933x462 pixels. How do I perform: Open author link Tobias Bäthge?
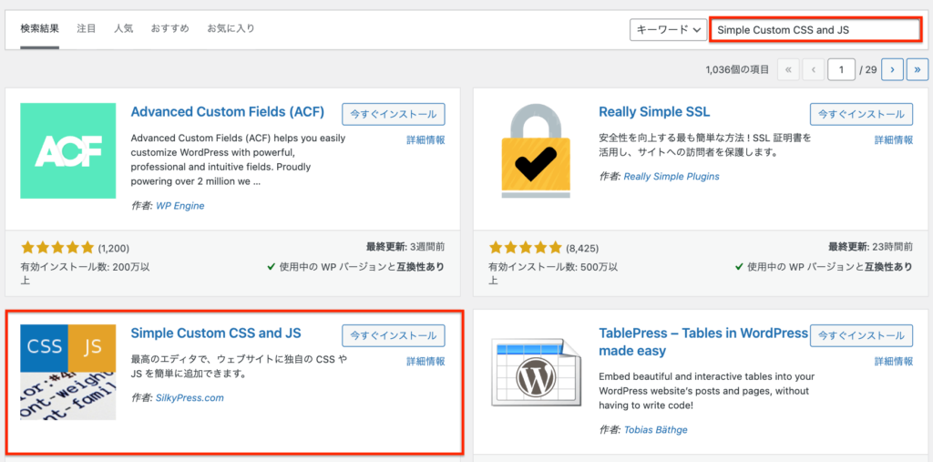[x=656, y=429]
